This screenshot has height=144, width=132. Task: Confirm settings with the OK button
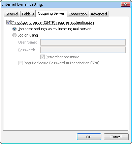89,137
